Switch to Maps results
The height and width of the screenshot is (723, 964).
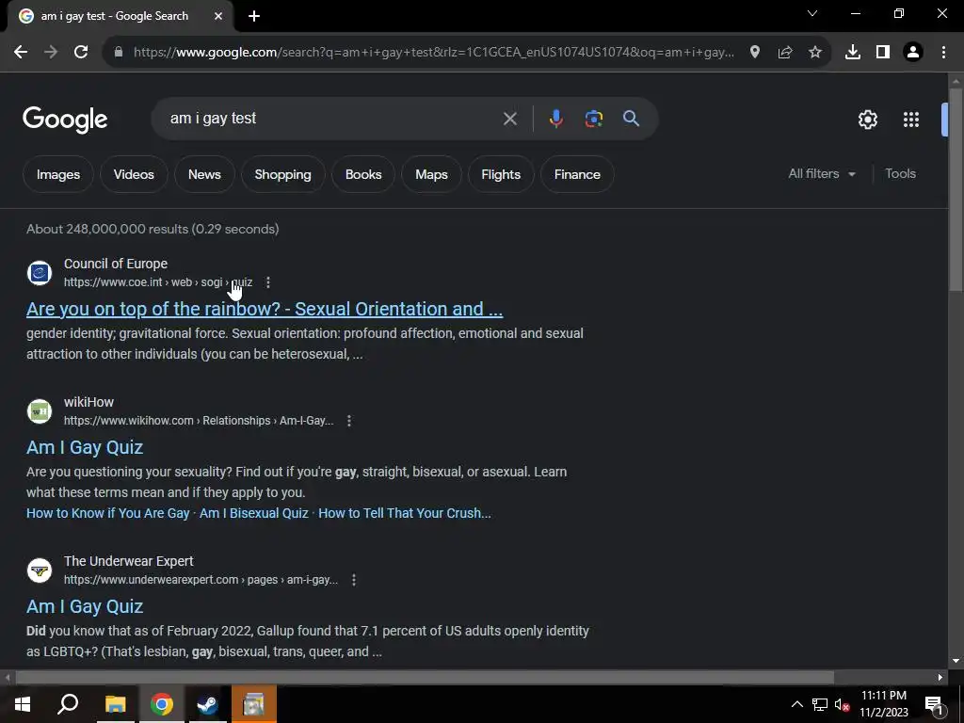coord(431,174)
